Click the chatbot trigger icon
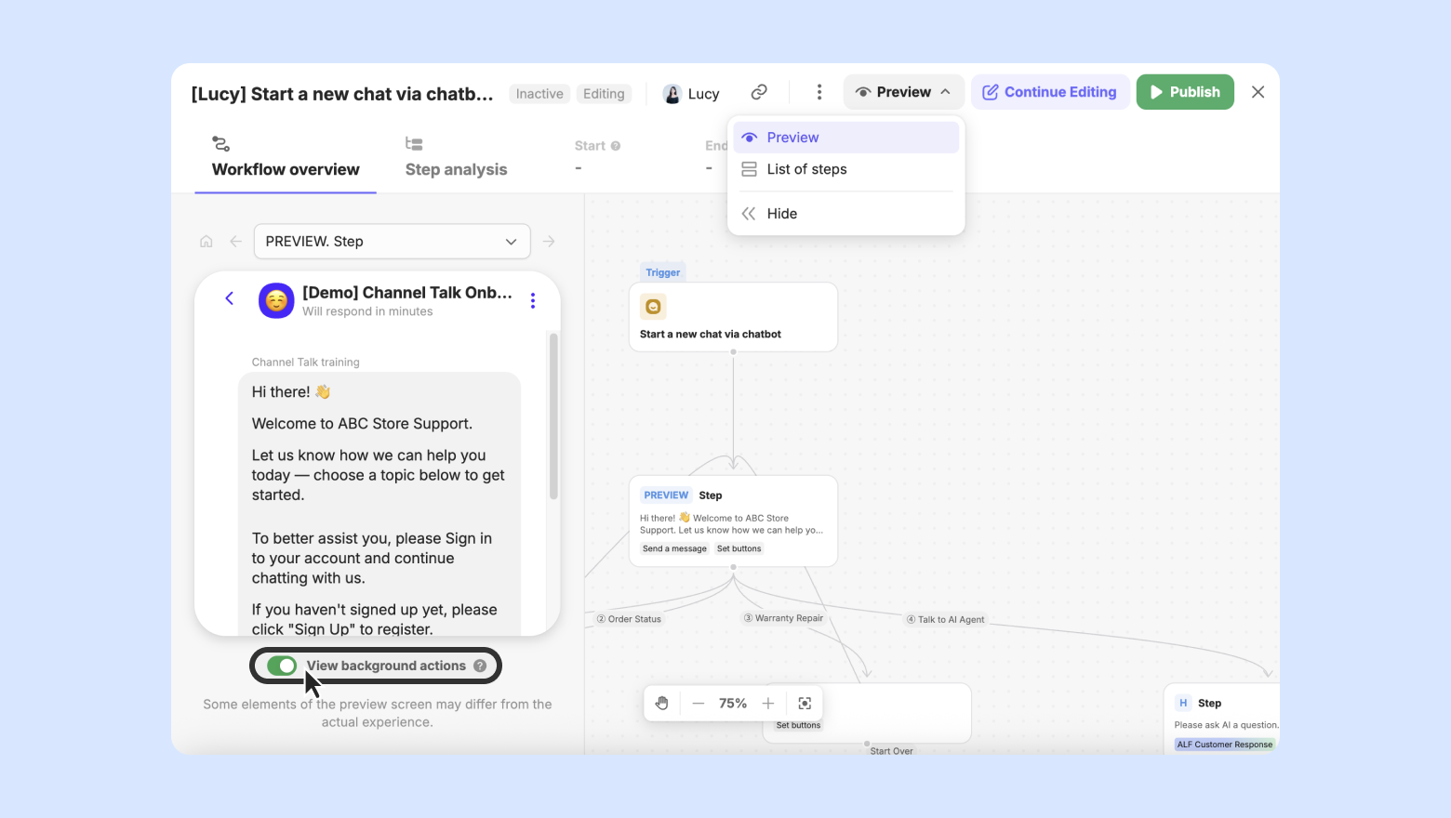The image size is (1451, 818). (653, 307)
